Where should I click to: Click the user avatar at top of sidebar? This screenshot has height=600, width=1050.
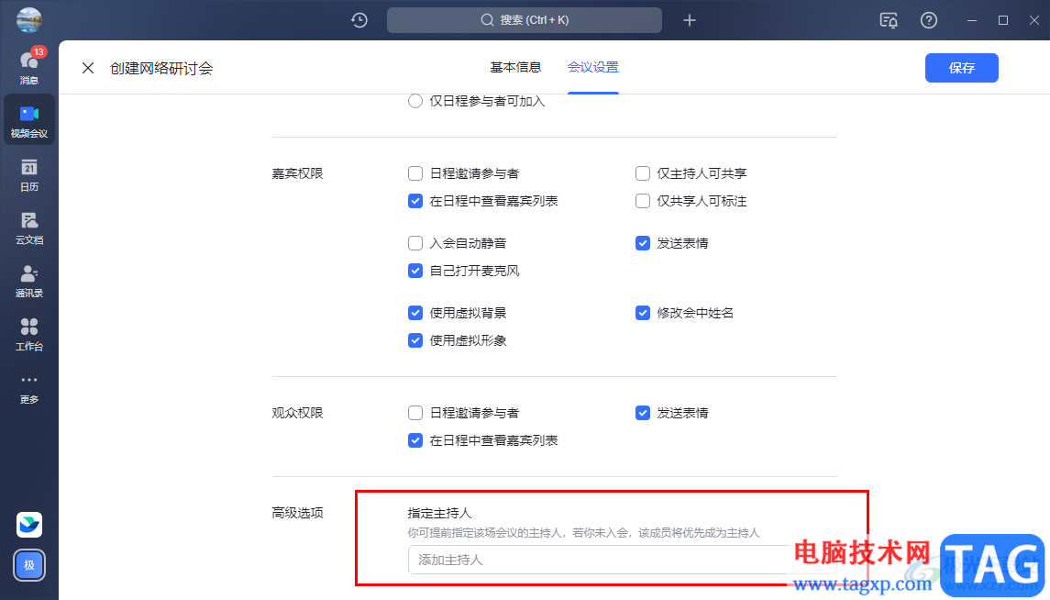coord(28,19)
